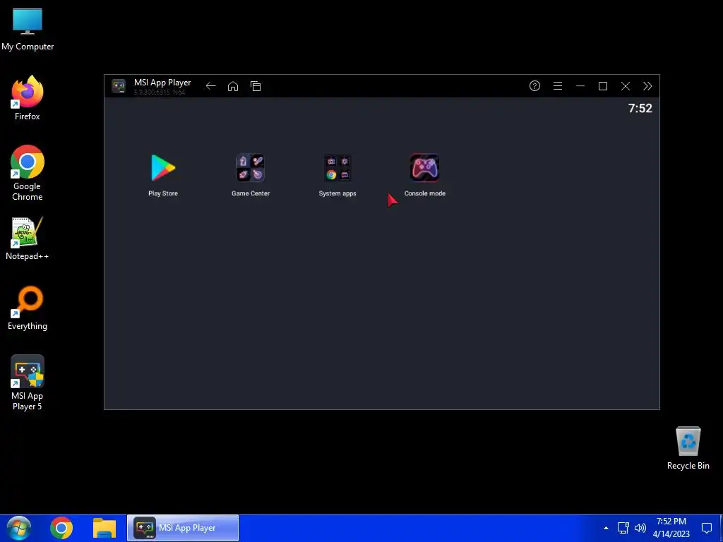The height and width of the screenshot is (542, 723).
Task: Click the MSI App Player title text
Action: (162, 83)
